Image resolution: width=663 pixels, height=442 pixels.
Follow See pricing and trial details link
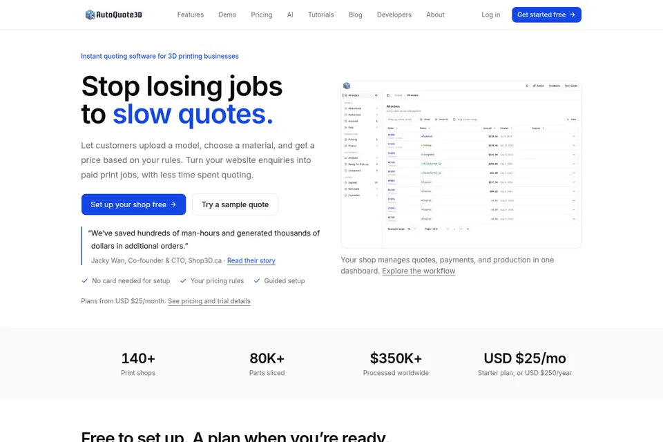tap(209, 301)
